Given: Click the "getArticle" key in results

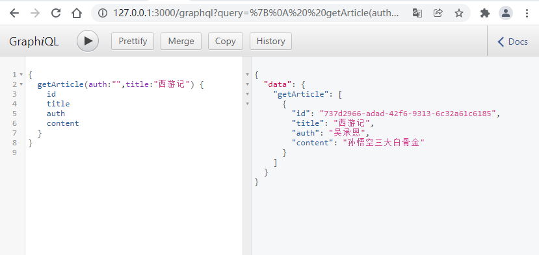Looking at the screenshot, I should coord(303,94).
